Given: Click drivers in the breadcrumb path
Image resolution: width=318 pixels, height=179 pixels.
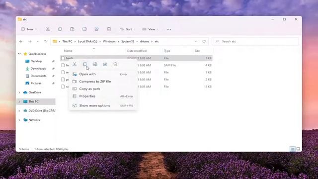Looking at the screenshot, I should [x=145, y=41].
